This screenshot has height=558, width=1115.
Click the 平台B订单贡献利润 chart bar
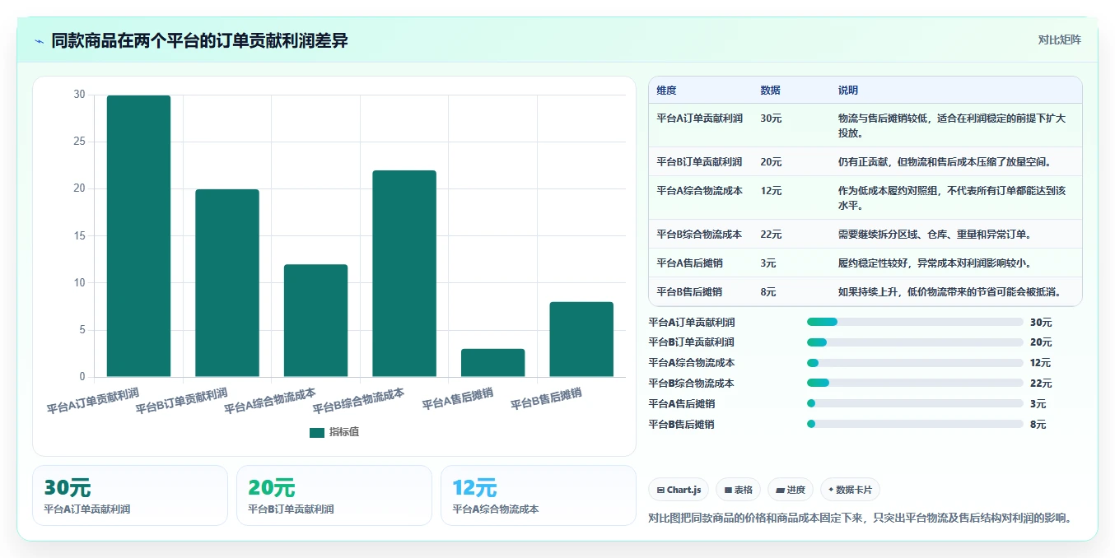pos(227,283)
